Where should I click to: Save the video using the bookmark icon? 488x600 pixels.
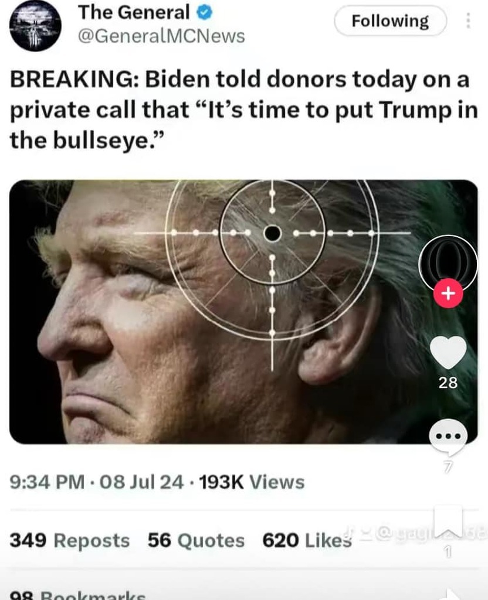click(448, 522)
